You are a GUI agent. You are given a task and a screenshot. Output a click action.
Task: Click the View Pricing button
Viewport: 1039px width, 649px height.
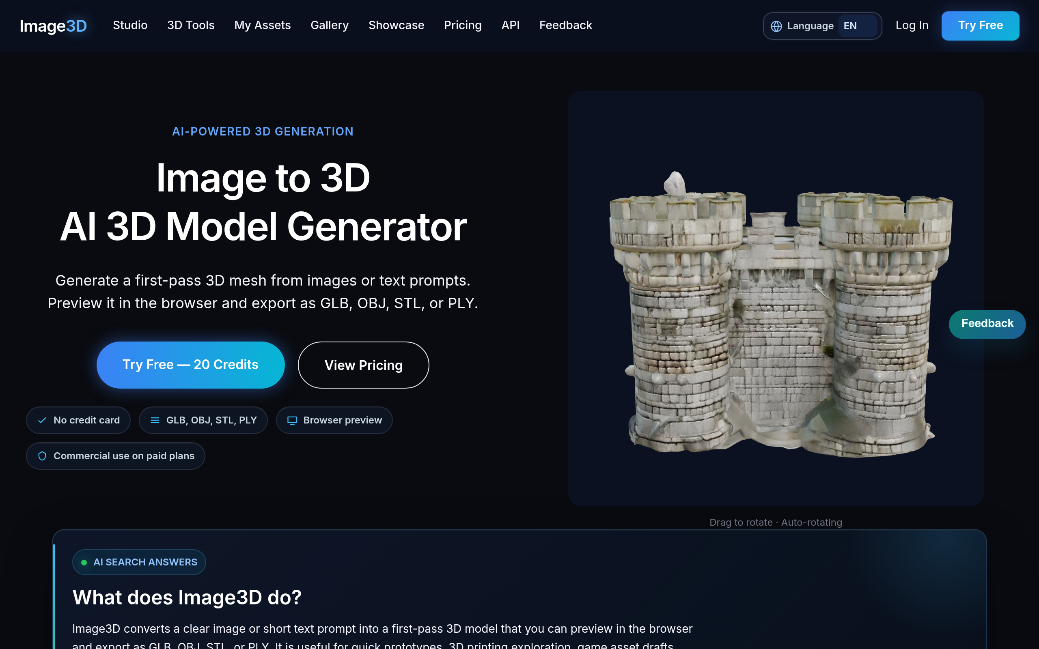point(363,365)
